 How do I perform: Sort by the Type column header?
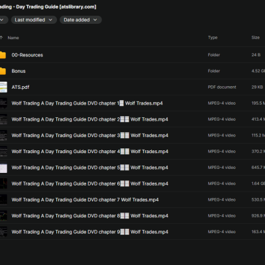pos(213,38)
